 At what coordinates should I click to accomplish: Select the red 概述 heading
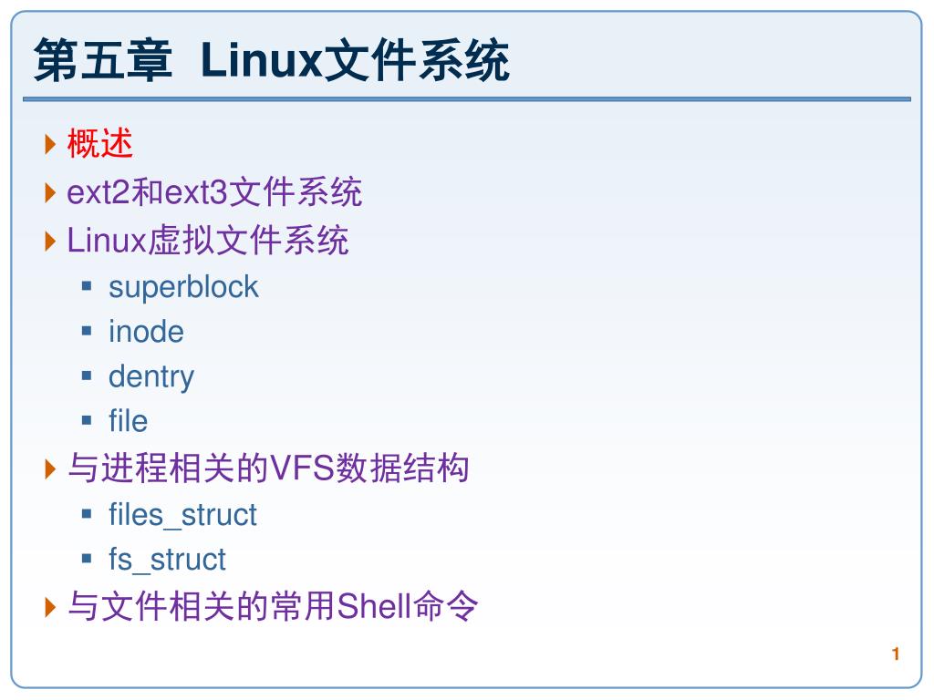[99, 143]
